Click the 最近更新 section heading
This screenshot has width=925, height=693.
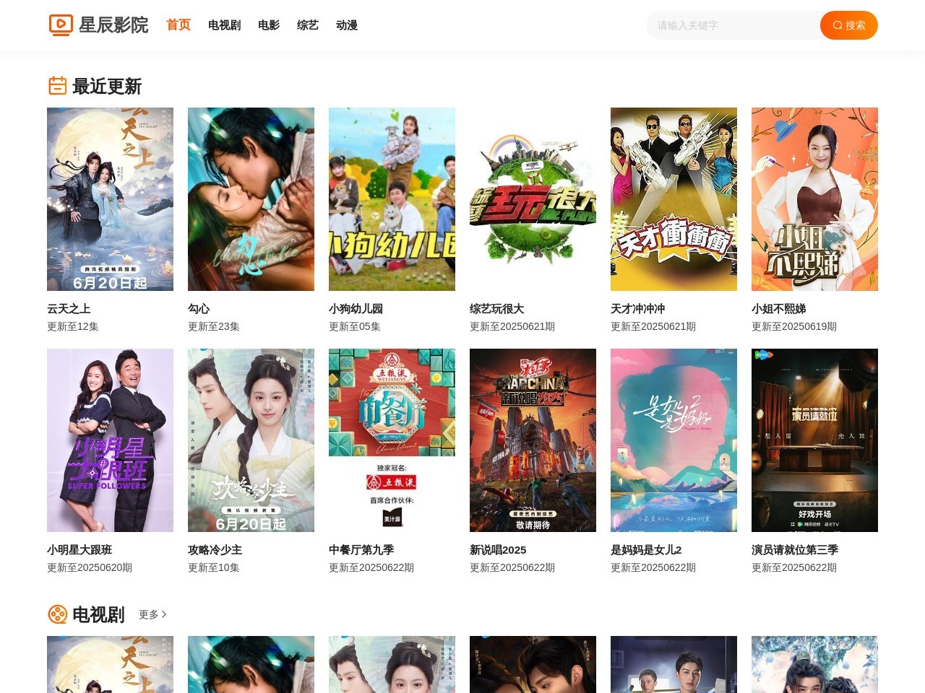point(107,86)
